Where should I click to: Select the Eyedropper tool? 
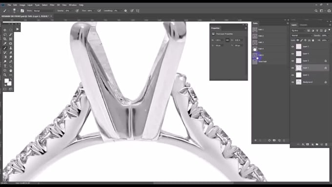click(5, 43)
